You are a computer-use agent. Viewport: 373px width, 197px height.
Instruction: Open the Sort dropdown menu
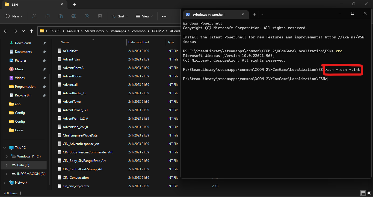click(120, 16)
